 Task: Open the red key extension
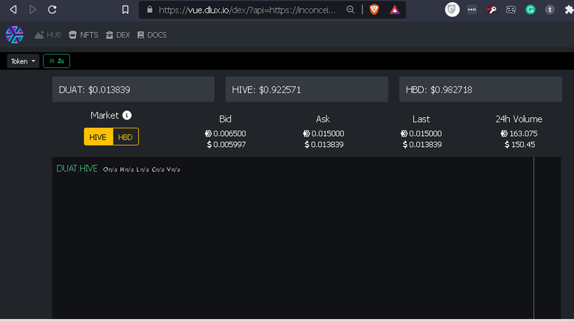tap(491, 10)
